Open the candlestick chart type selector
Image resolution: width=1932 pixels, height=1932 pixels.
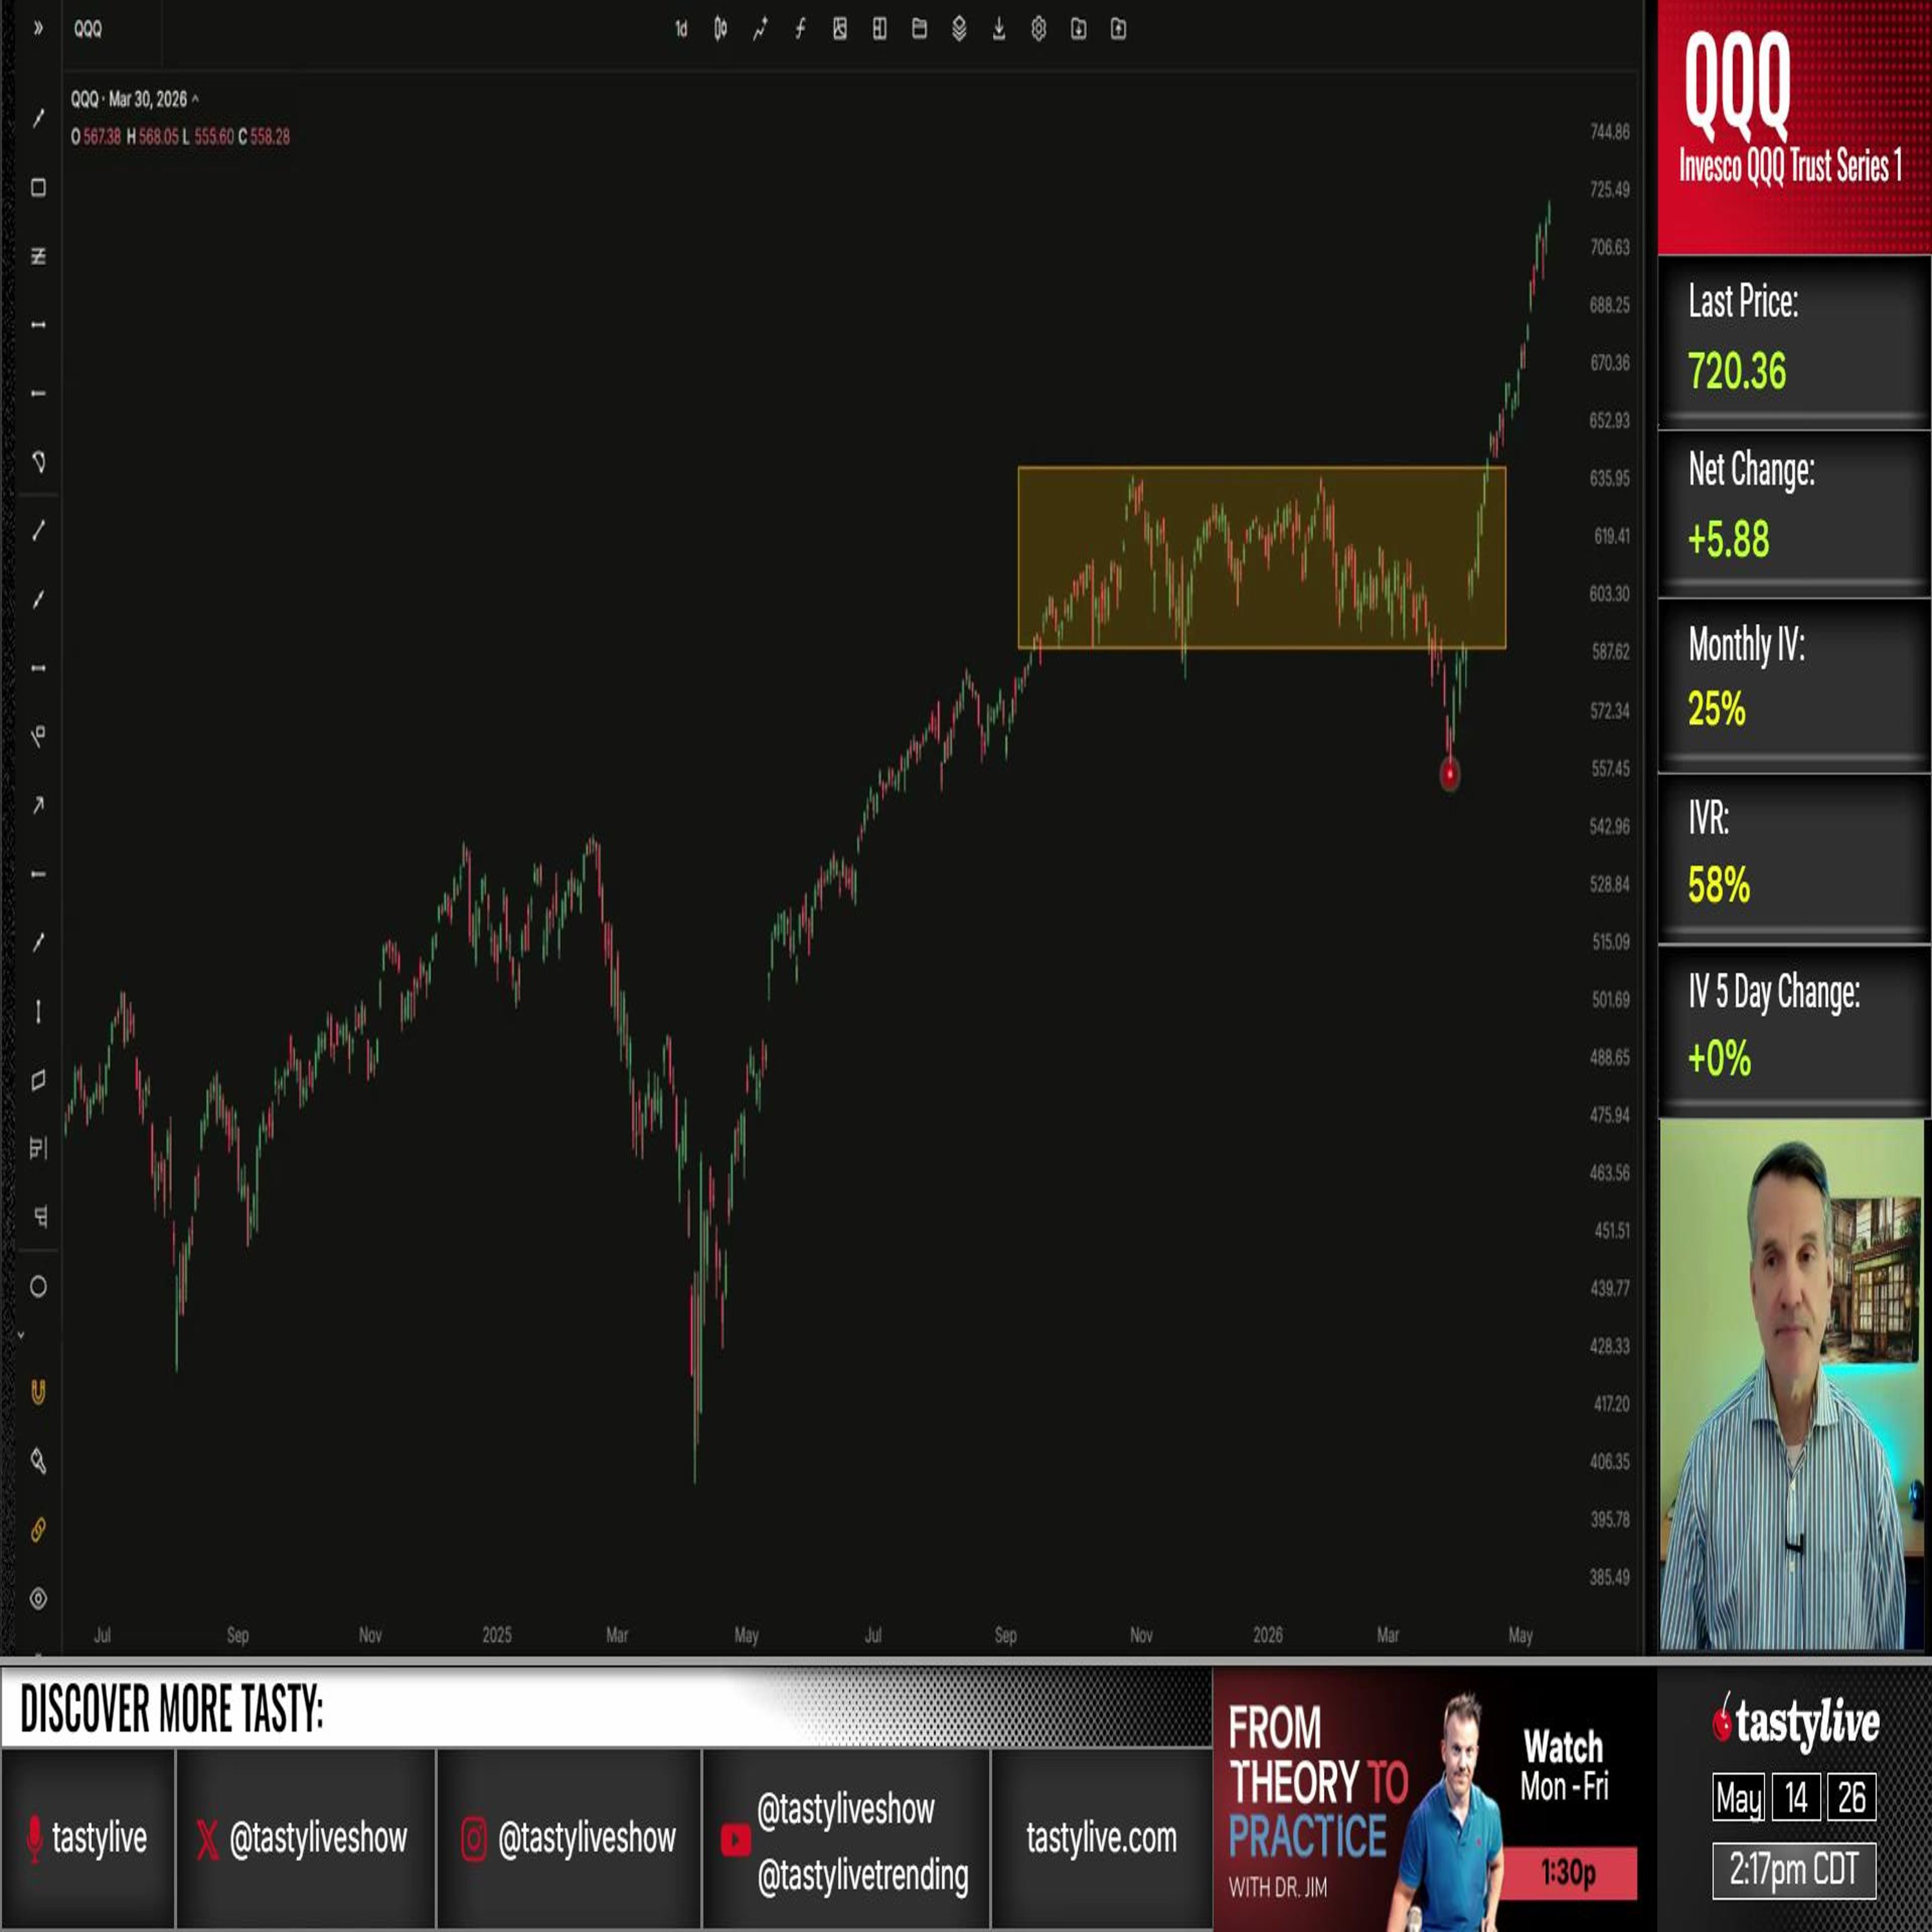(x=721, y=29)
